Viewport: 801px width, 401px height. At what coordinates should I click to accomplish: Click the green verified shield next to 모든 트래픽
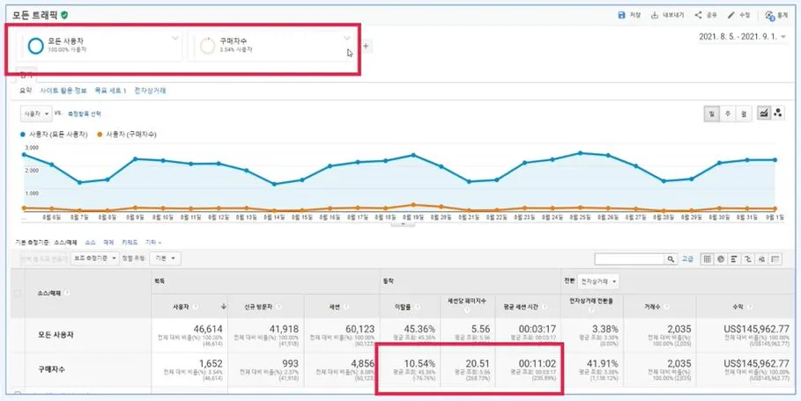coord(64,15)
